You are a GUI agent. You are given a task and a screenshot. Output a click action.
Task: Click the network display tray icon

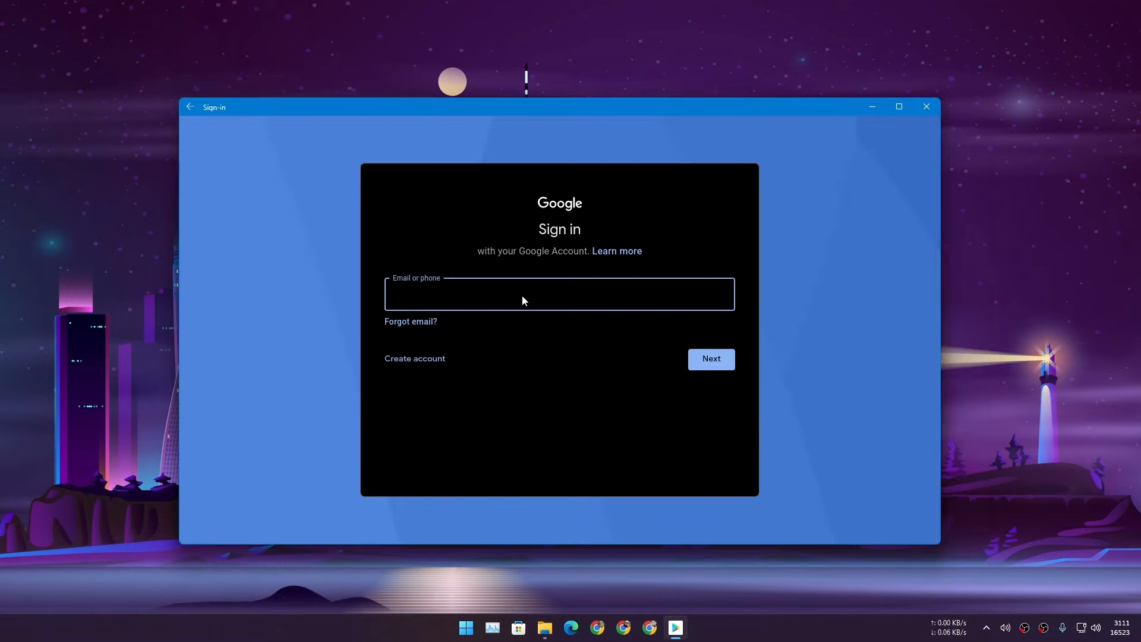[x=1081, y=628]
